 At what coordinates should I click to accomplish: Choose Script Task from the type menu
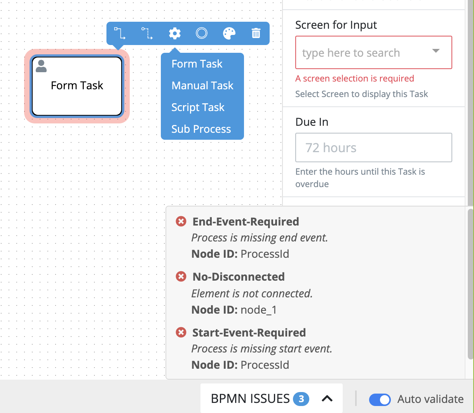(x=198, y=107)
